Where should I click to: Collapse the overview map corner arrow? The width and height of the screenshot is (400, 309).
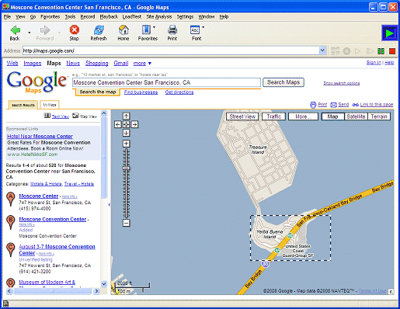click(x=391, y=292)
